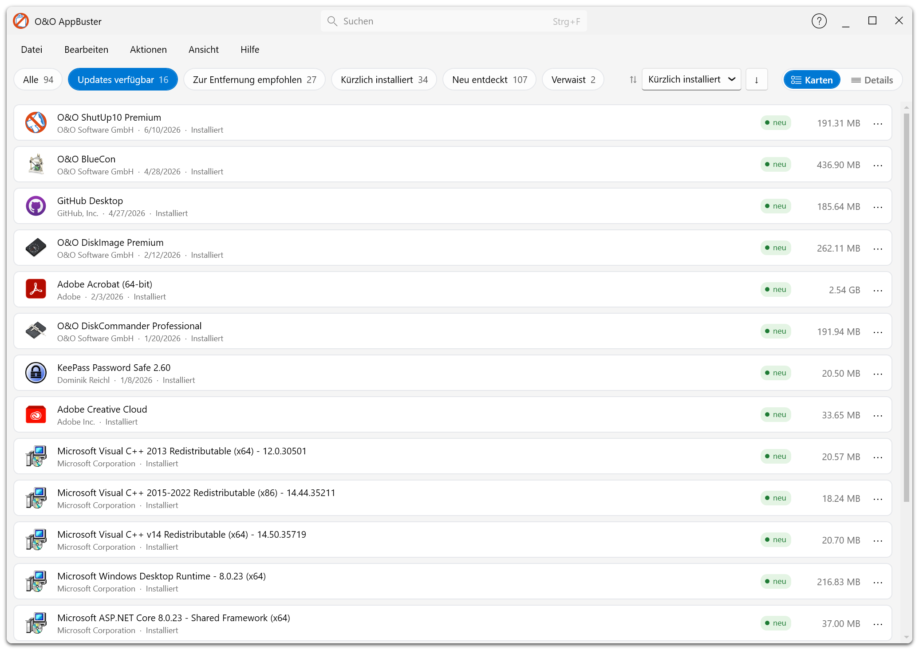This screenshot has width=919, height=650.
Task: Click the O&O BlueCon app icon
Action: 36,164
